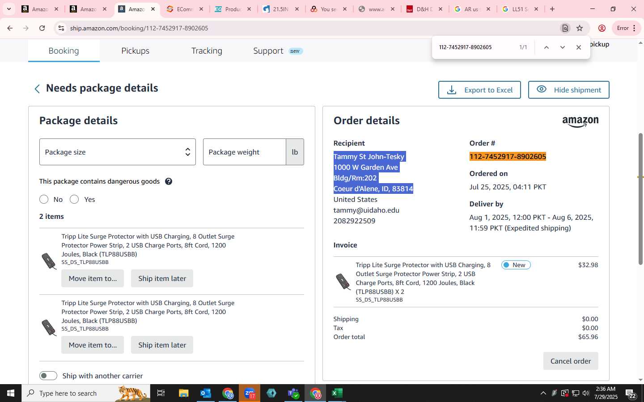Click the phone number 2082922509

pyautogui.click(x=354, y=221)
